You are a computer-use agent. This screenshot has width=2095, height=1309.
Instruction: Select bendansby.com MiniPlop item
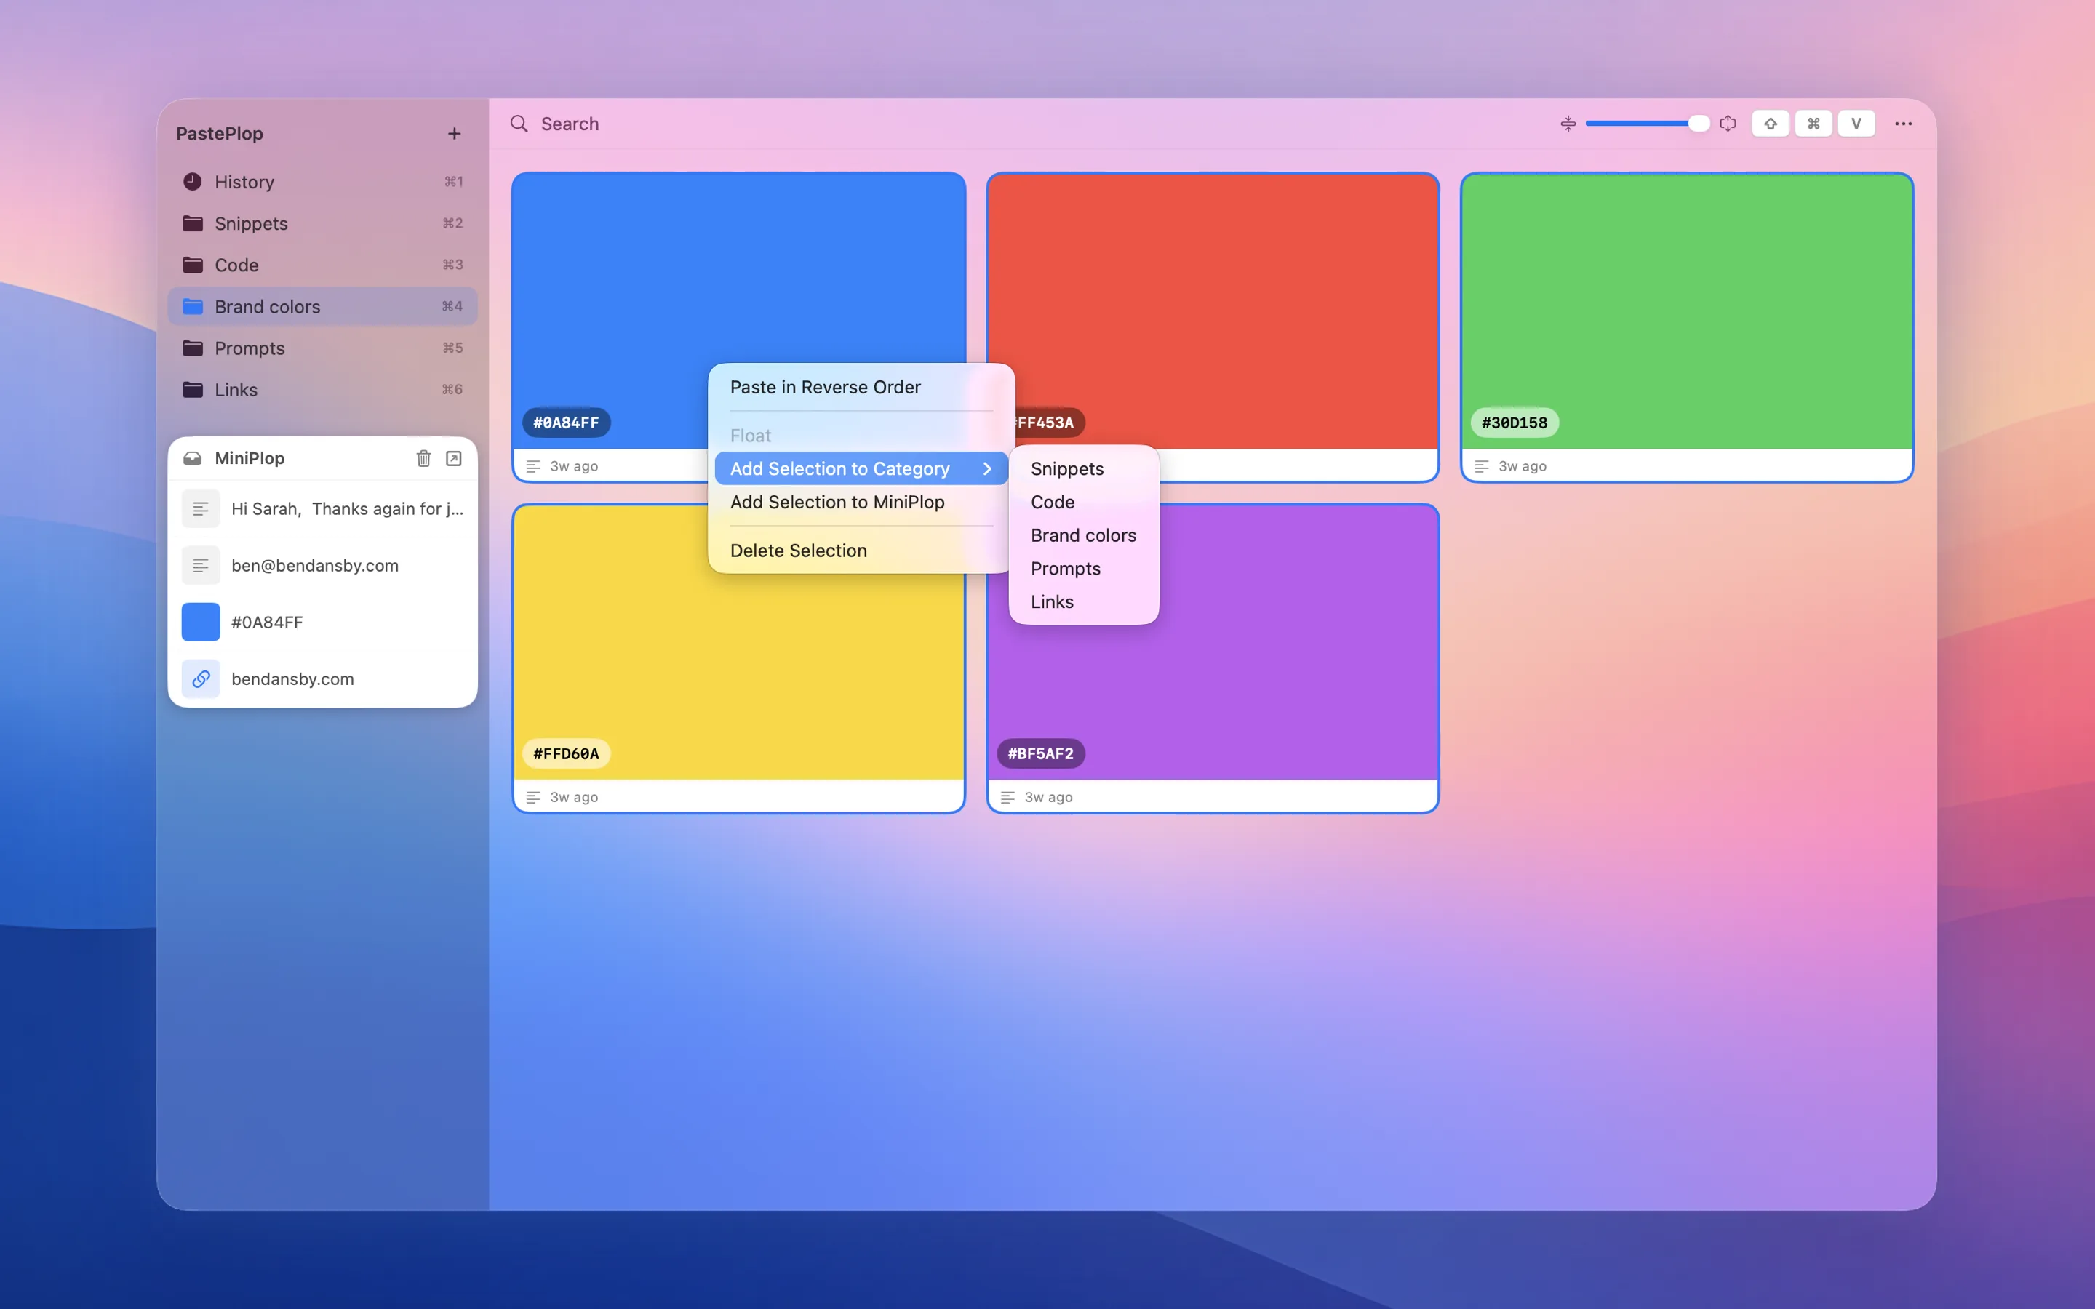point(322,678)
